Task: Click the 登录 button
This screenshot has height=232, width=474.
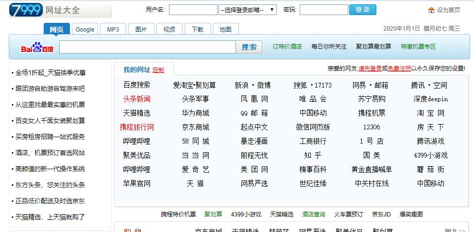Action: tap(362, 10)
